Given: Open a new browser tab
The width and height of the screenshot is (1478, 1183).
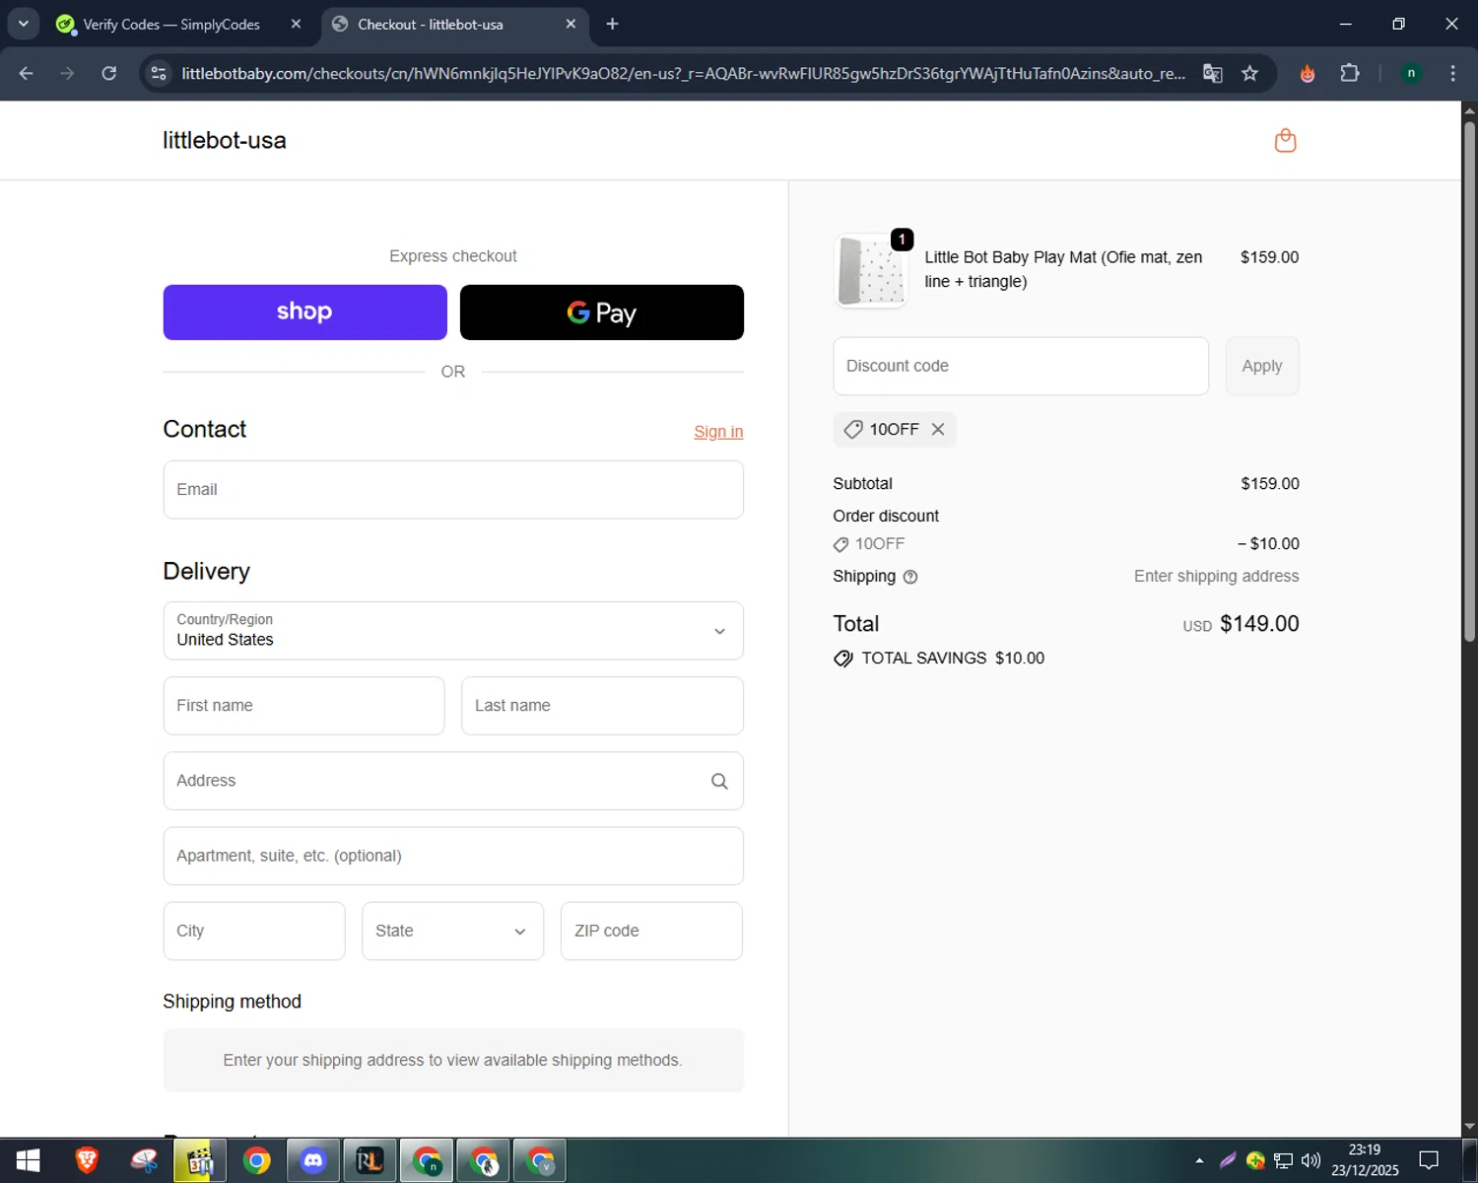Looking at the screenshot, I should [x=612, y=24].
